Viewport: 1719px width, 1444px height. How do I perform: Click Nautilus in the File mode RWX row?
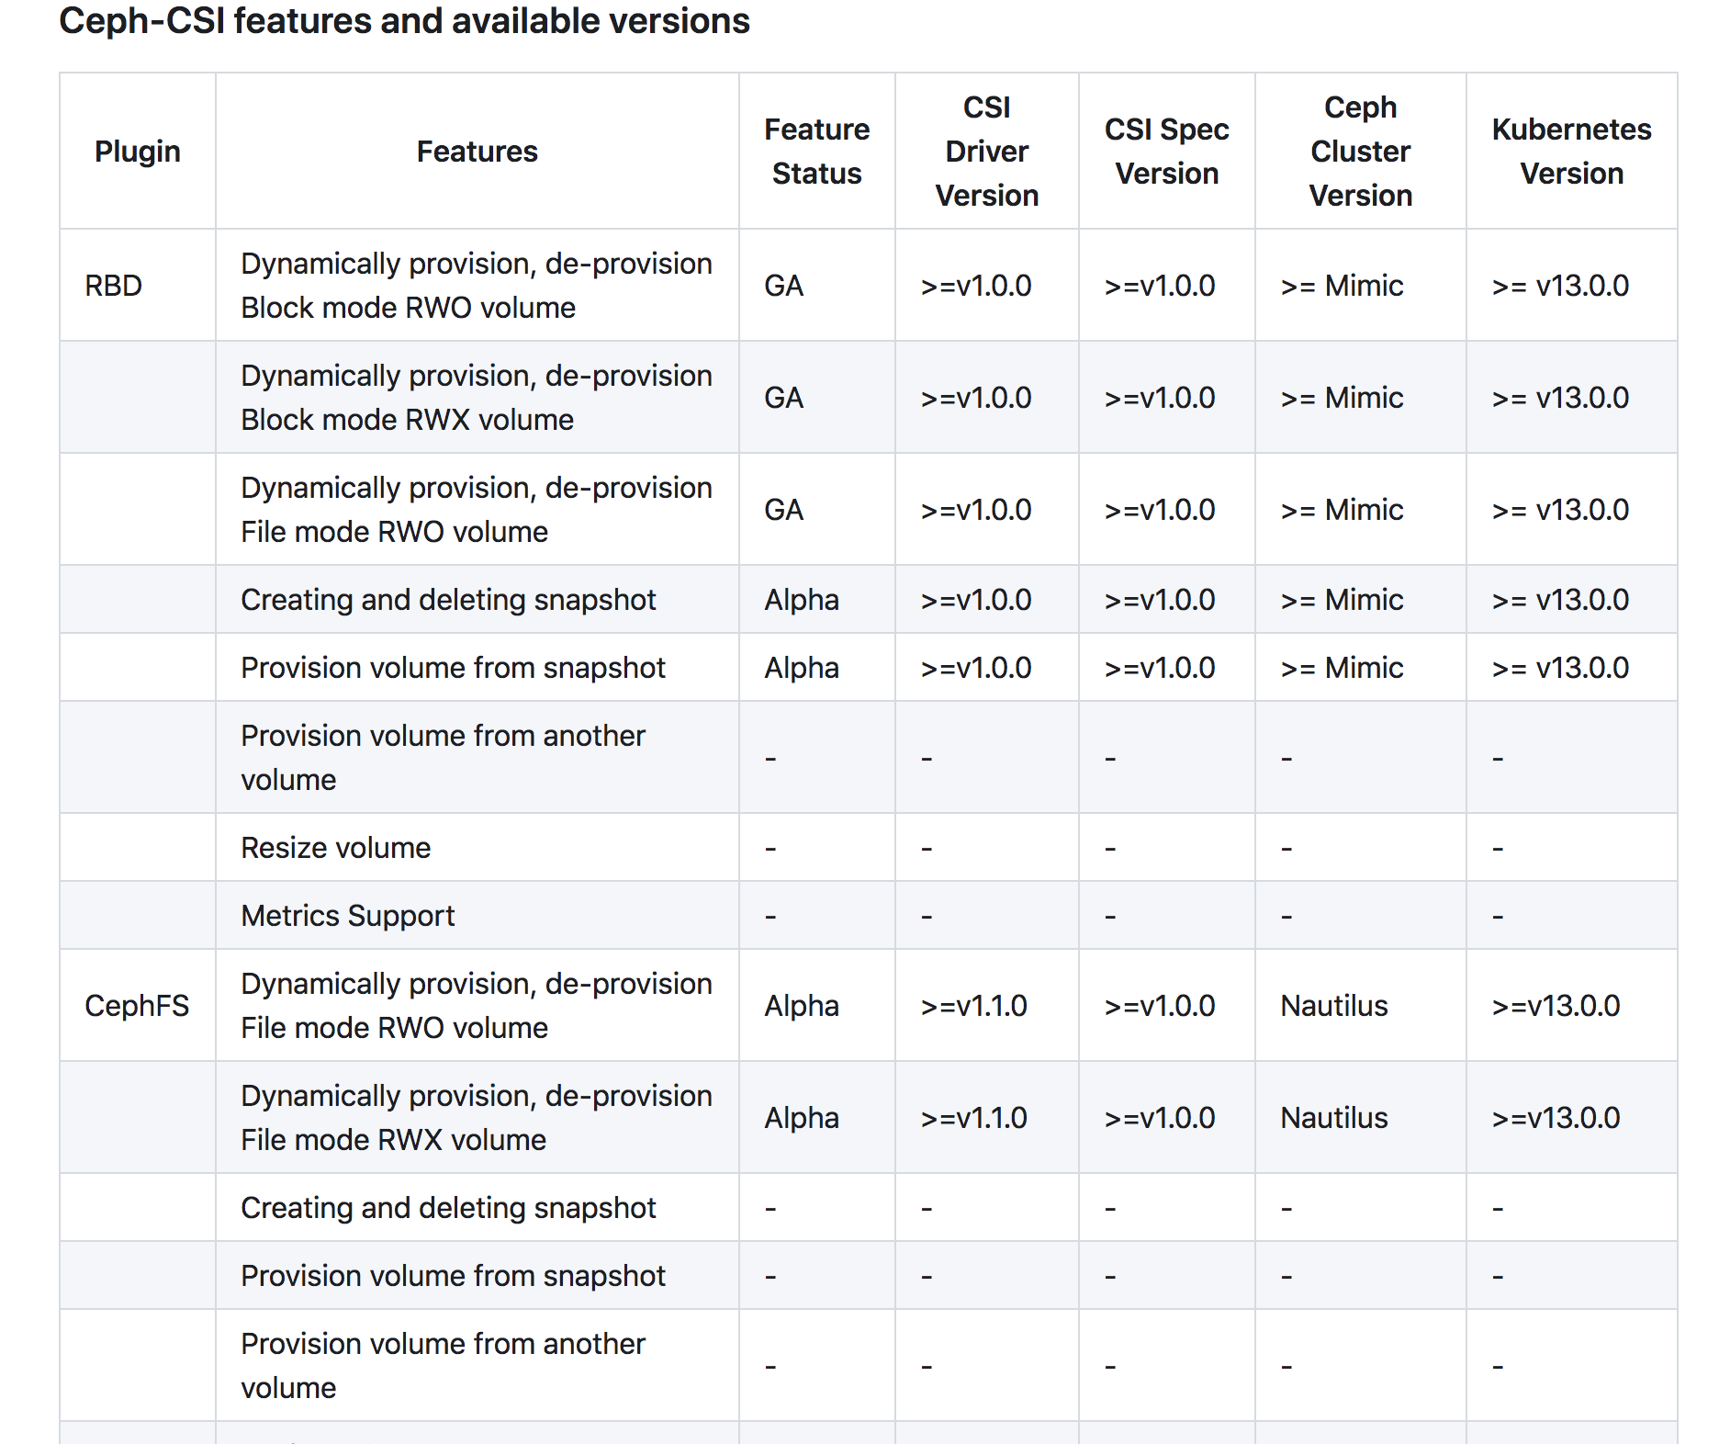pos(1334,1118)
